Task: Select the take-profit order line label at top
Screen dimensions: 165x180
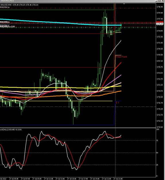Action: click(x=5, y=7)
